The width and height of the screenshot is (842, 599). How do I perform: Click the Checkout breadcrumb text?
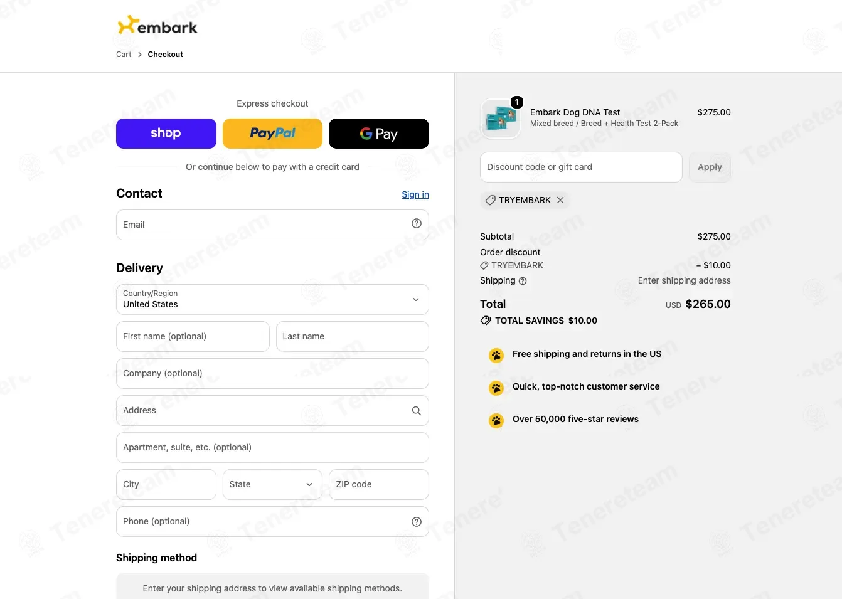(166, 55)
